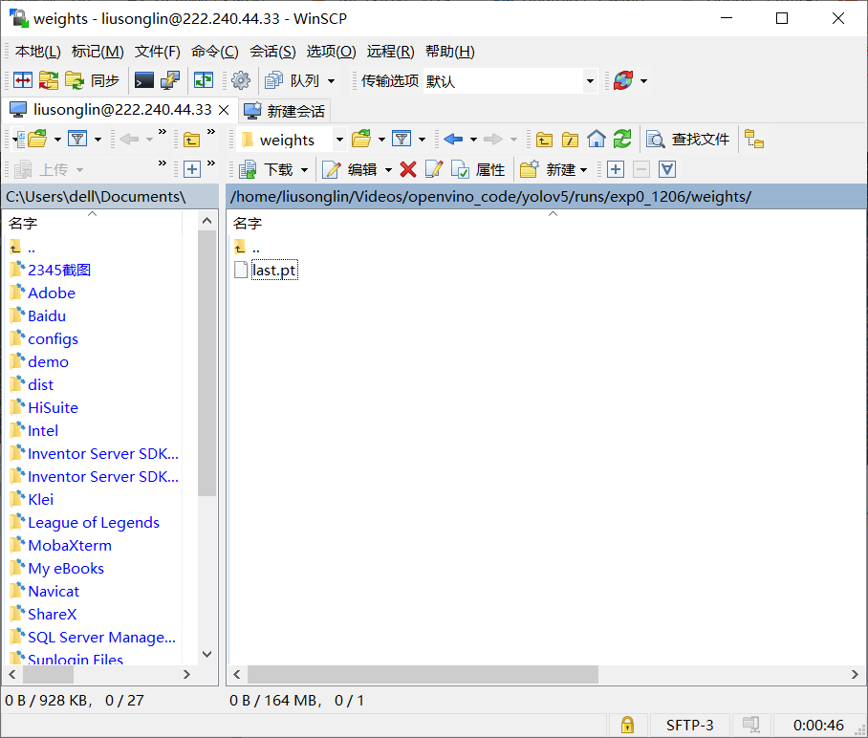Click the Download (下载) button
This screenshot has width=868, height=738.
[268, 169]
